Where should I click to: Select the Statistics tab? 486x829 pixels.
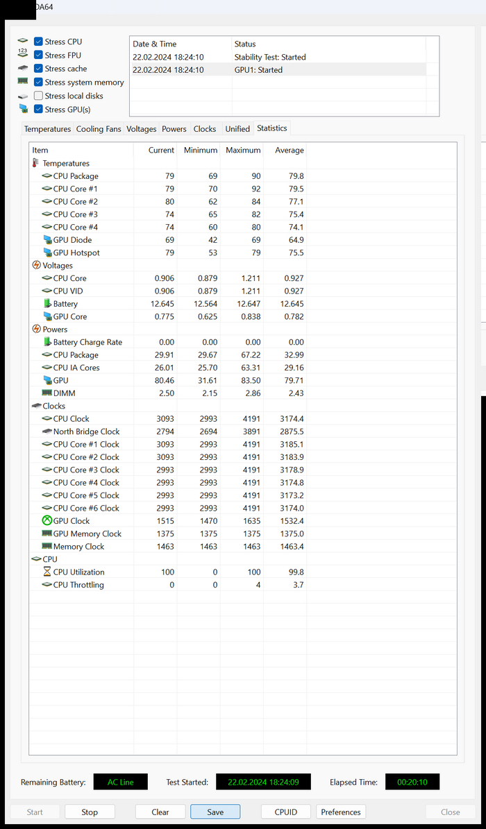(x=272, y=128)
